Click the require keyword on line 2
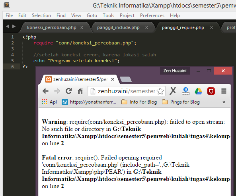This screenshot has height=196, width=236. tap(43, 43)
